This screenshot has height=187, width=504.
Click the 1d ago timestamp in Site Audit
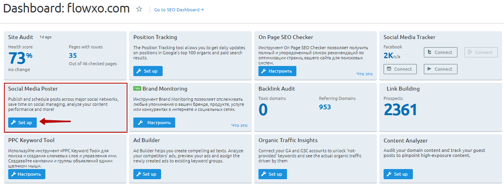[x=45, y=37]
